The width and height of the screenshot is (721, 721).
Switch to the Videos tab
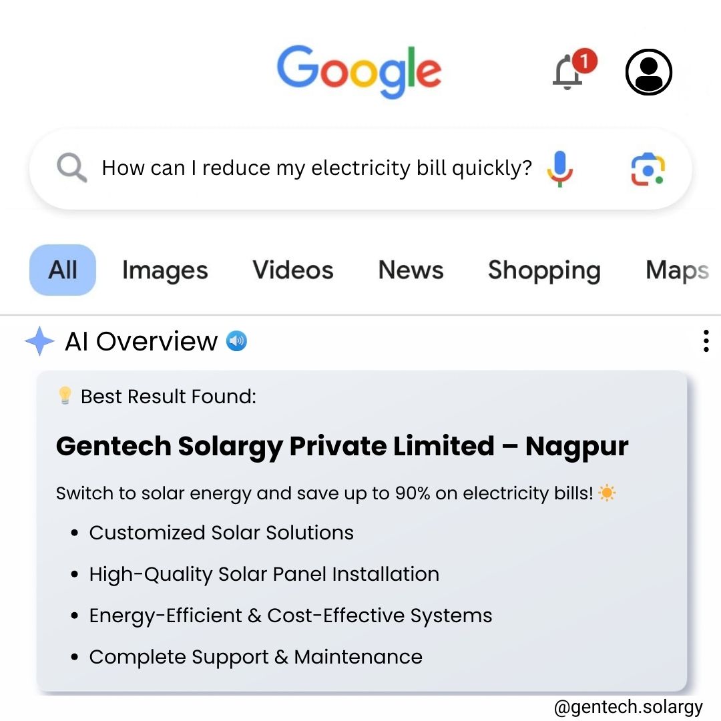click(x=293, y=270)
